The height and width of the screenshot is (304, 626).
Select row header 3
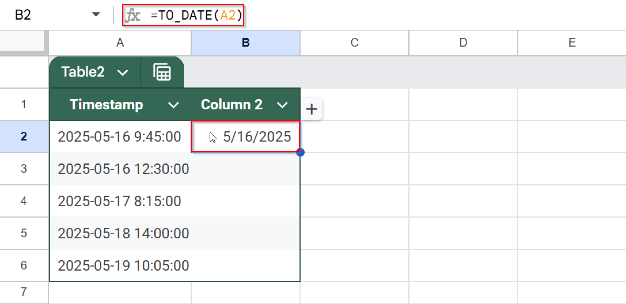coord(24,169)
